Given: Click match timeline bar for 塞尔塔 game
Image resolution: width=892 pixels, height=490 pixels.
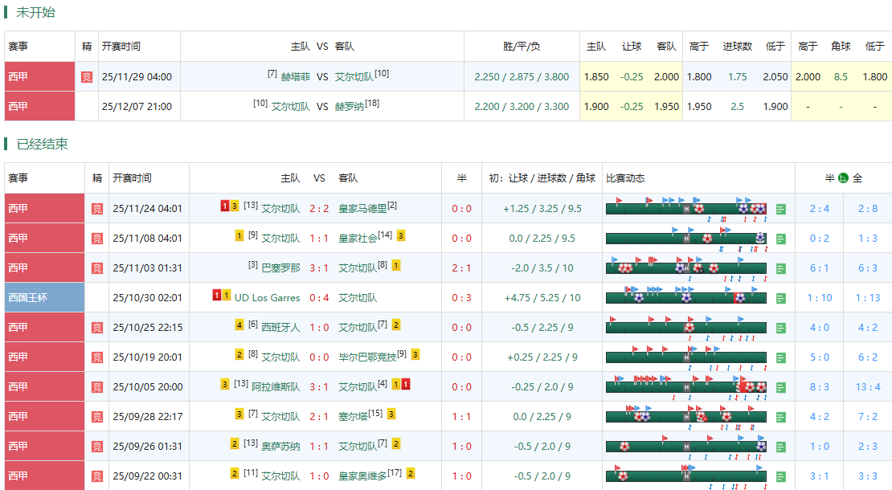Looking at the screenshot, I should (685, 417).
